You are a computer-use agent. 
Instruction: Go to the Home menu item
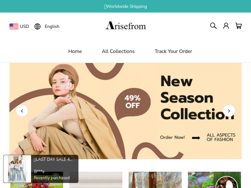(x=75, y=51)
